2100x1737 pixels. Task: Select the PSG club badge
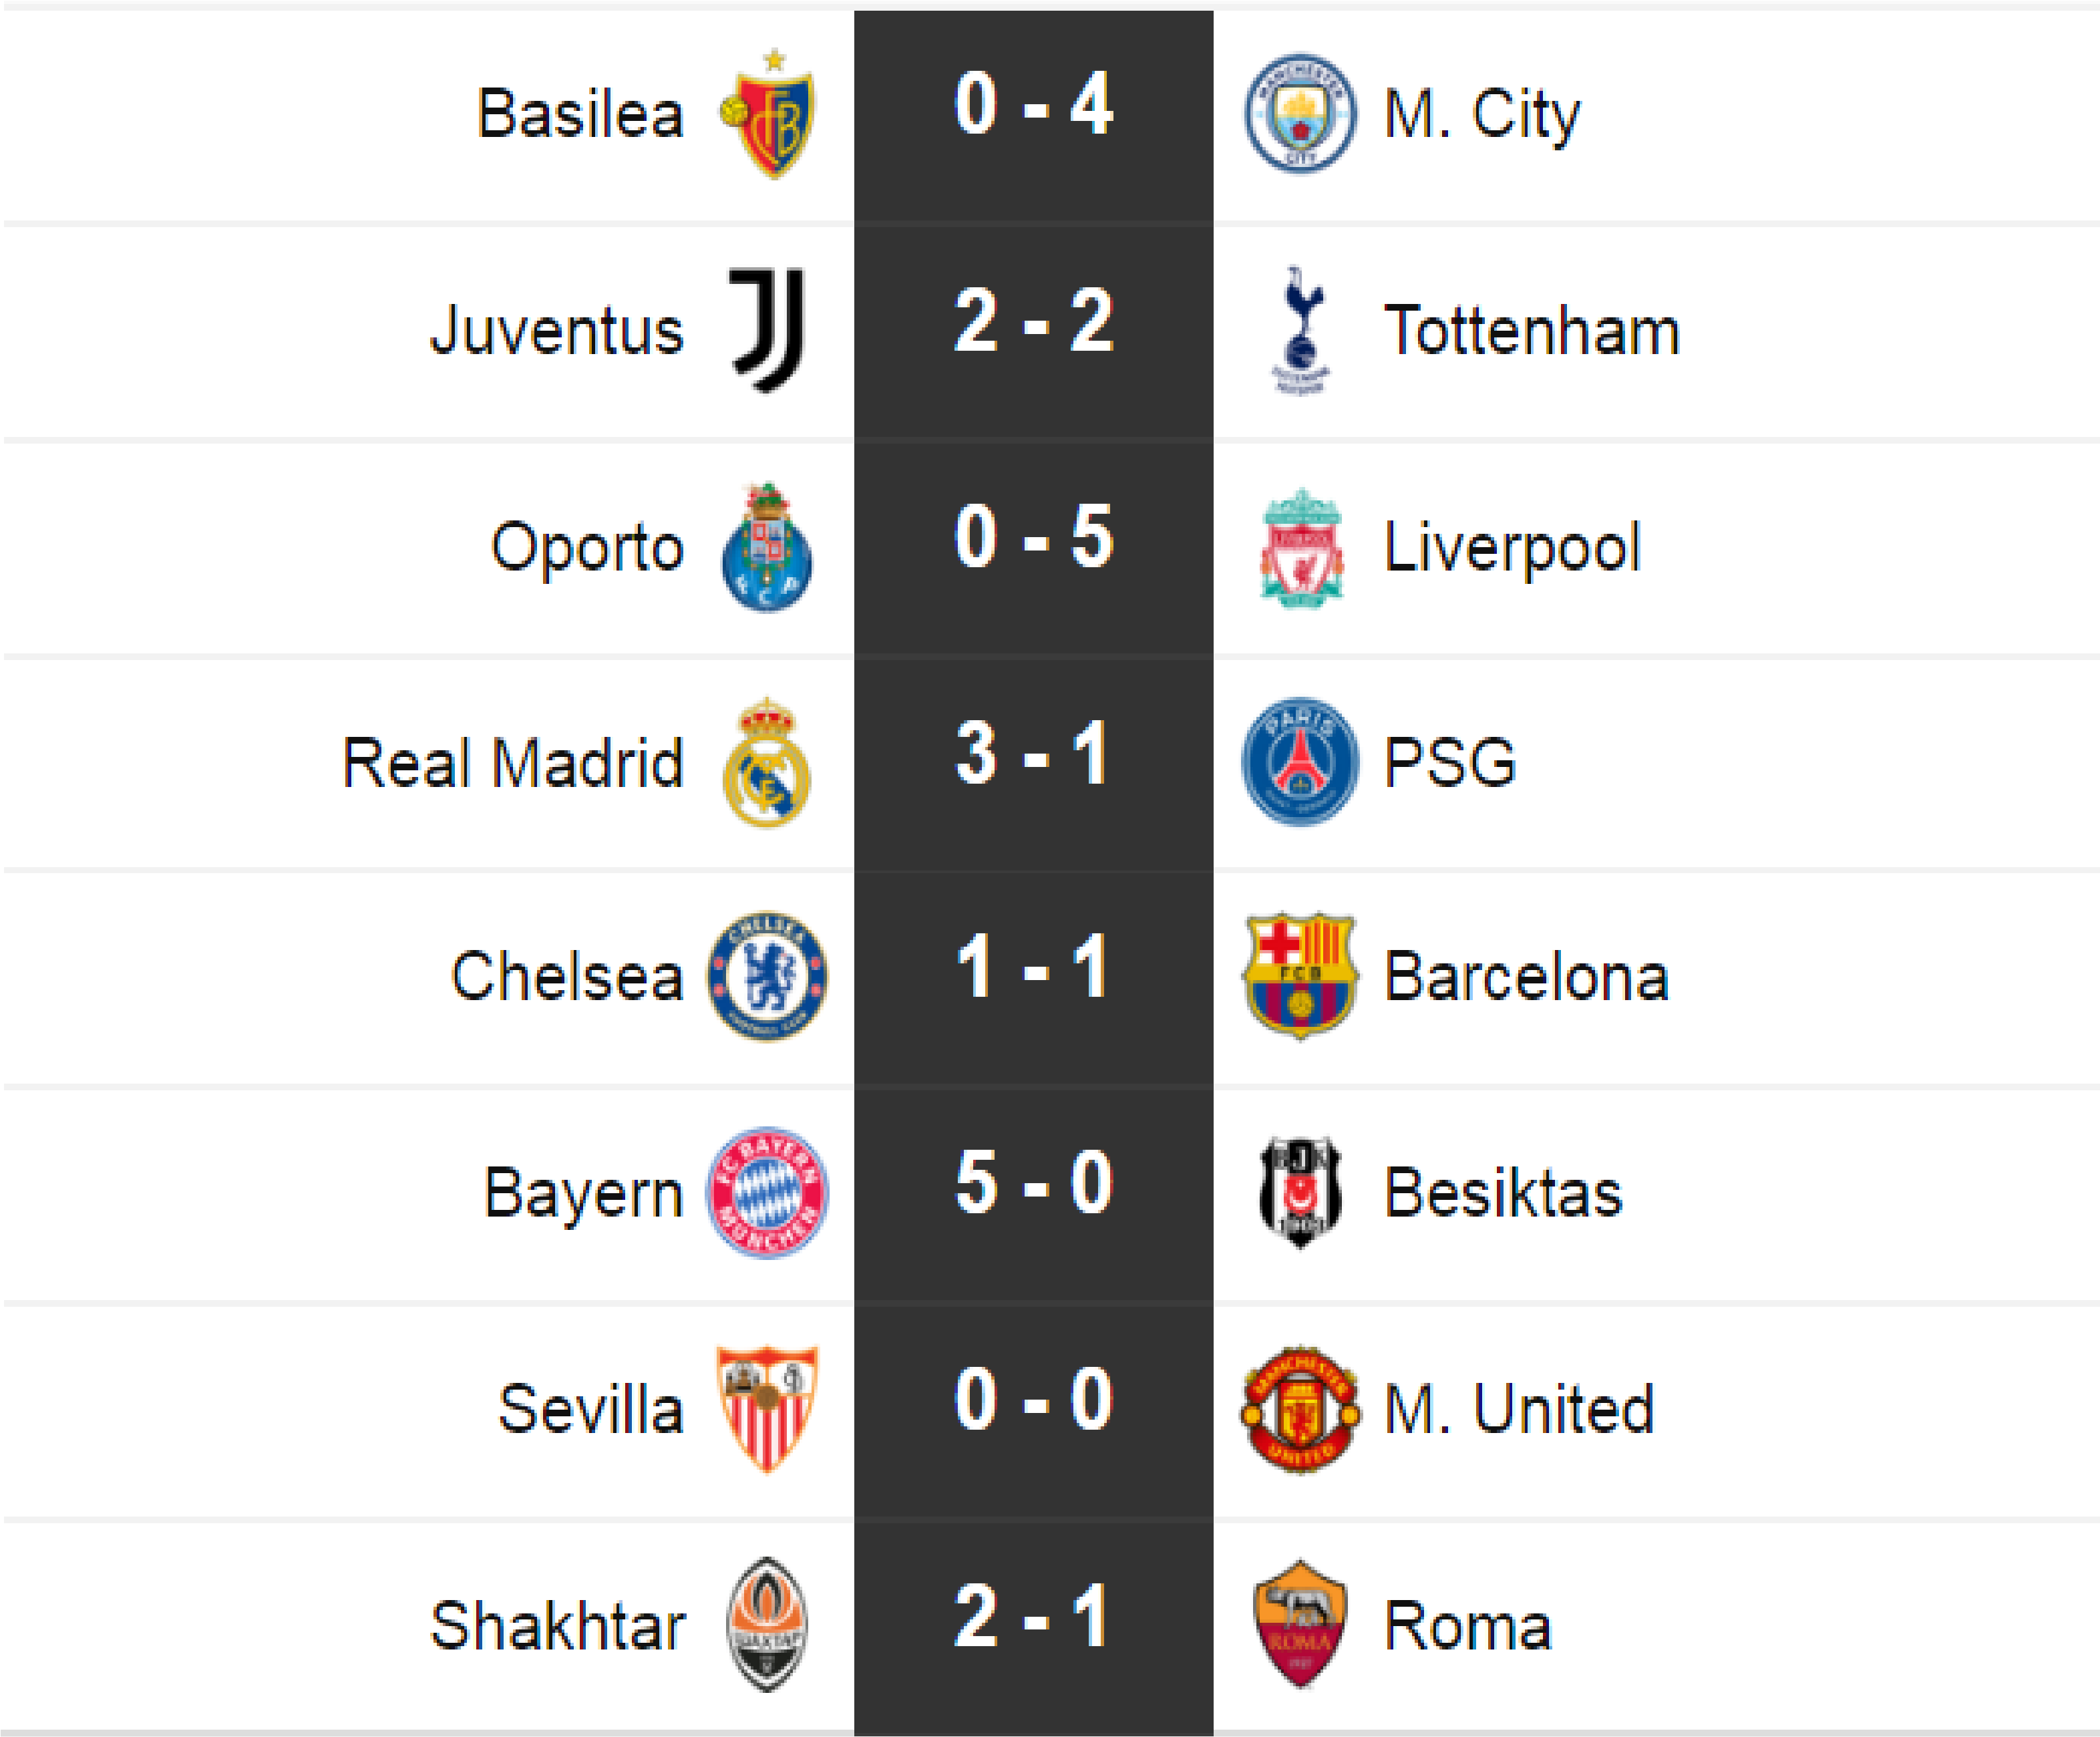point(1300,762)
